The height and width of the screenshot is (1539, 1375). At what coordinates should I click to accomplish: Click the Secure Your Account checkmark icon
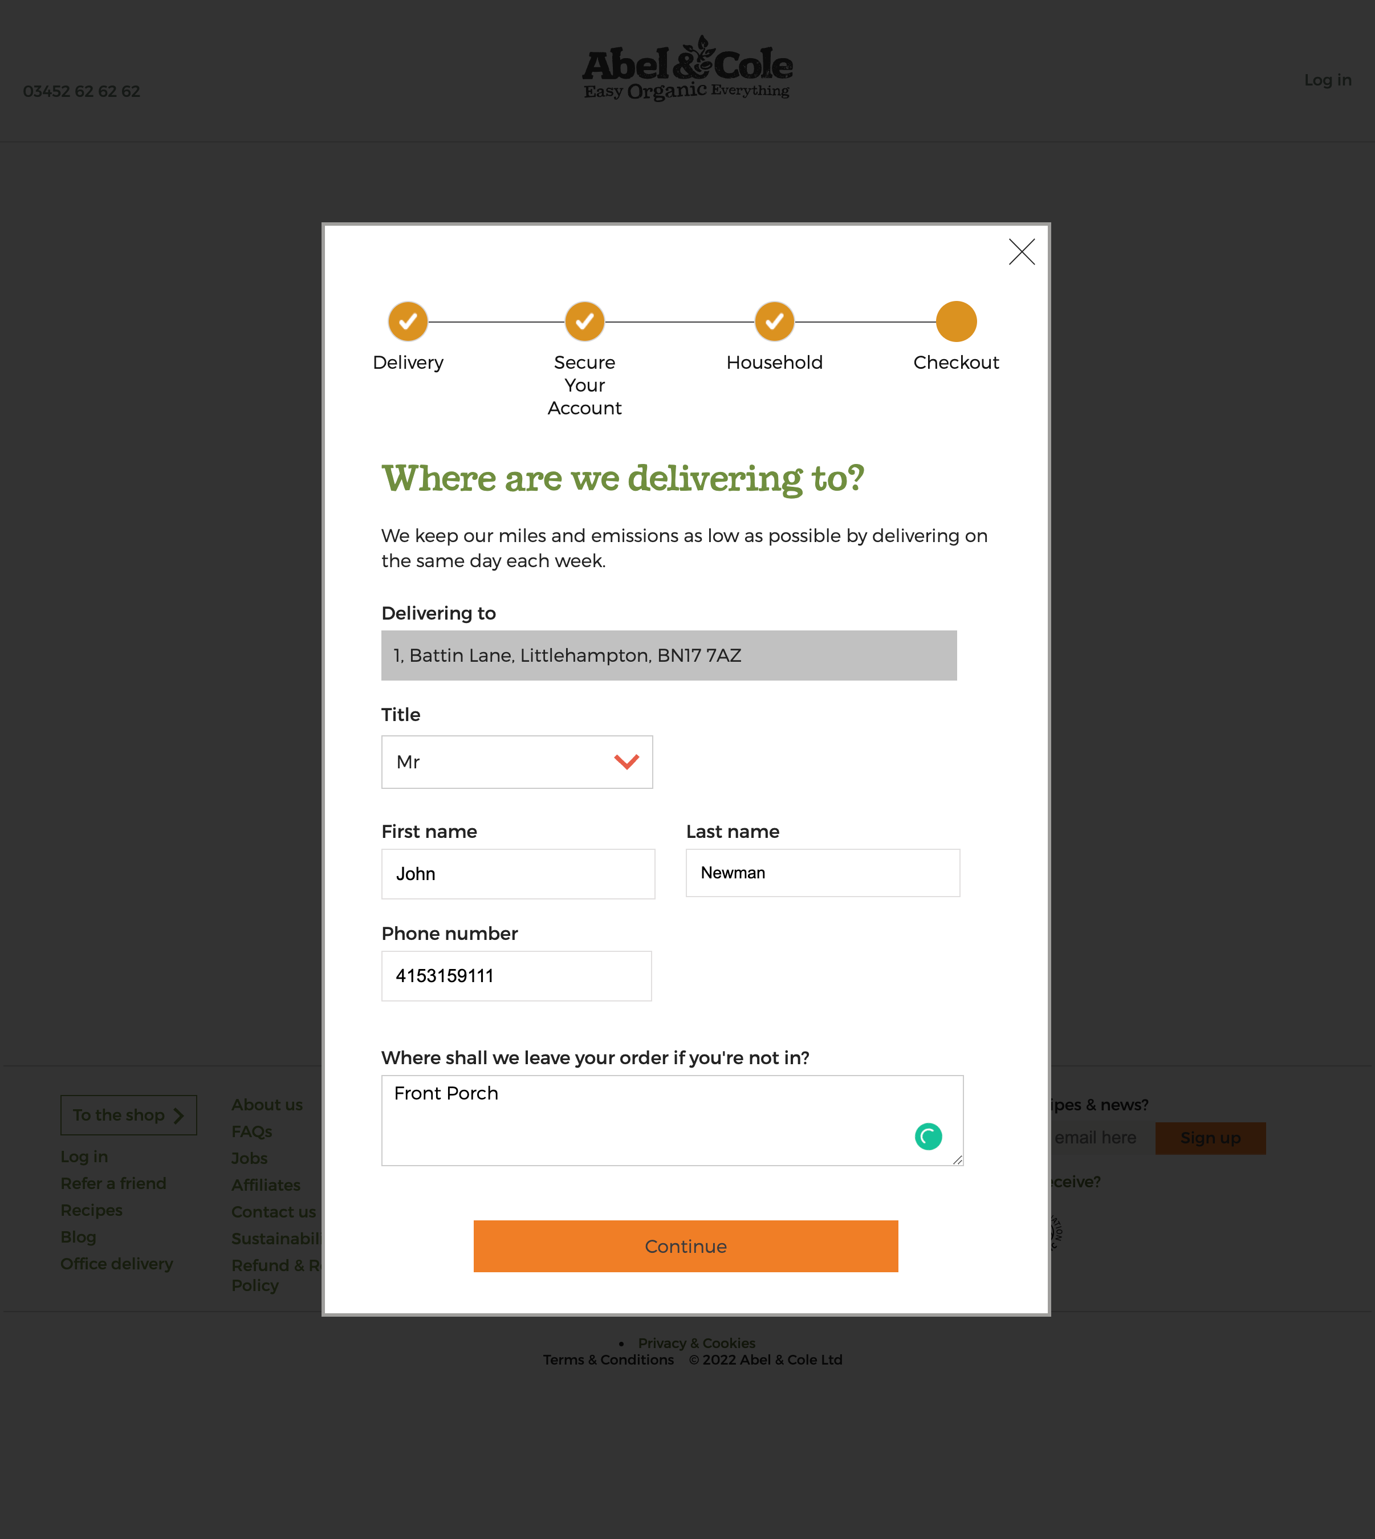coord(585,321)
